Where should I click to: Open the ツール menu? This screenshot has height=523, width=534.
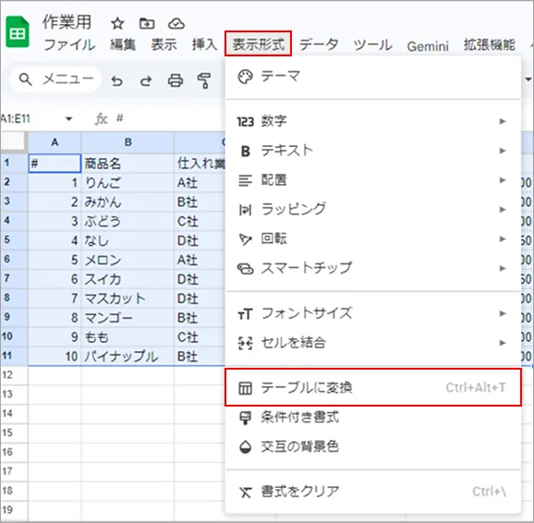click(x=372, y=44)
